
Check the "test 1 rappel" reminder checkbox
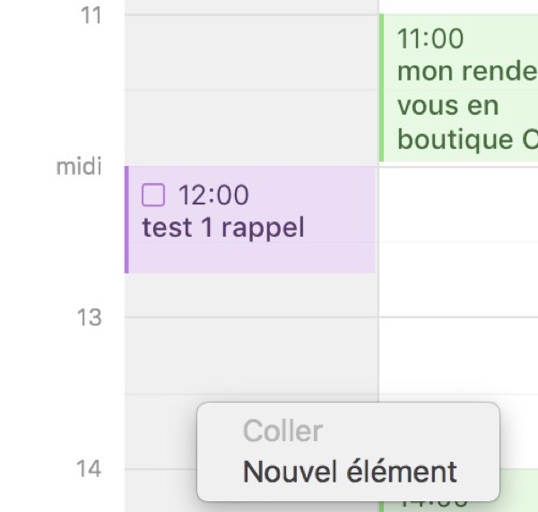click(154, 195)
